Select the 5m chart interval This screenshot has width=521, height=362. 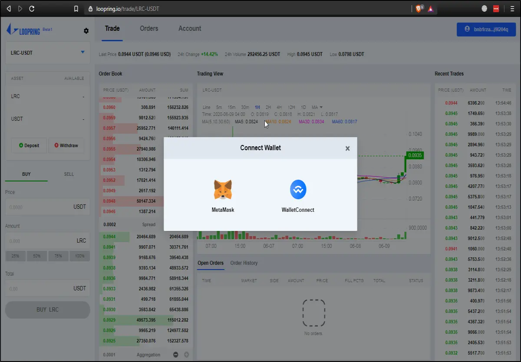click(x=219, y=107)
